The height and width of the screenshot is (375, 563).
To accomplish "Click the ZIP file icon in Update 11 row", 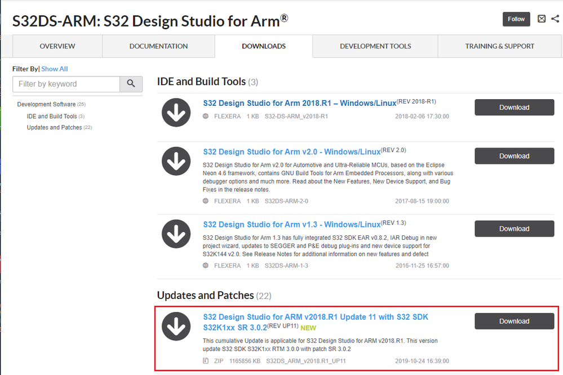I will [206, 361].
